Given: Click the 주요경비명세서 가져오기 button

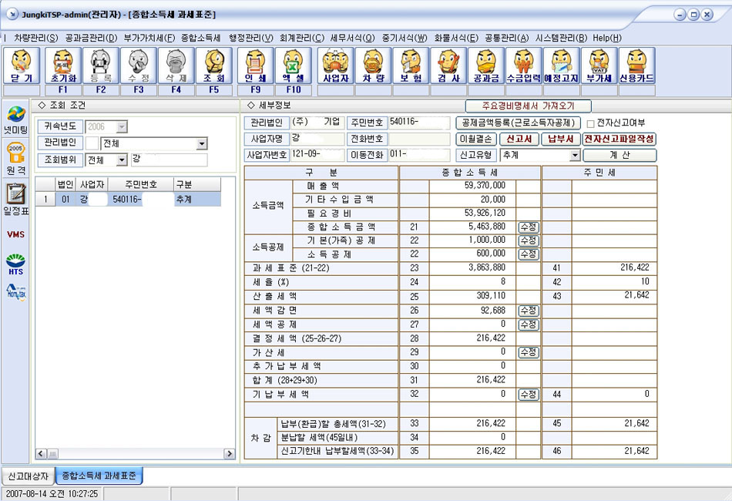Looking at the screenshot, I should point(528,106).
